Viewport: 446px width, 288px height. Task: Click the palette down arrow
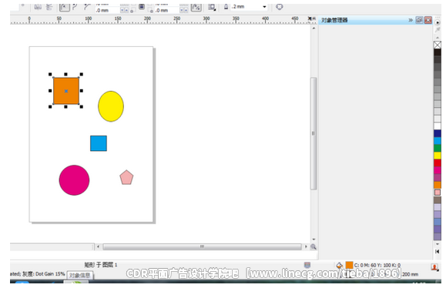click(438, 244)
